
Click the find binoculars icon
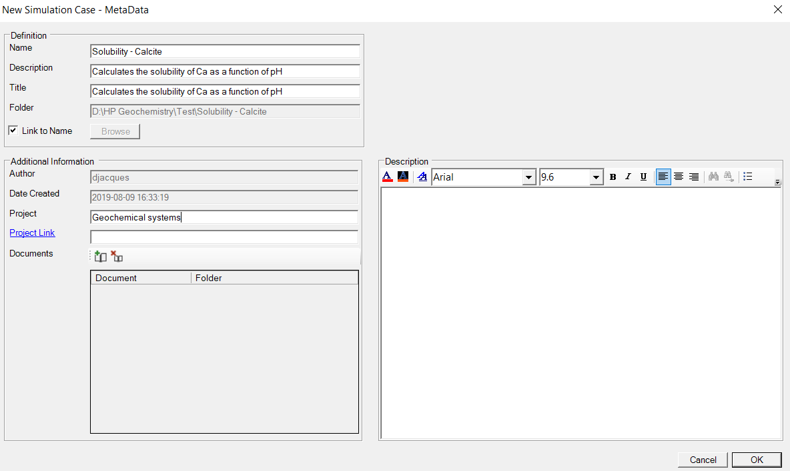tap(713, 177)
